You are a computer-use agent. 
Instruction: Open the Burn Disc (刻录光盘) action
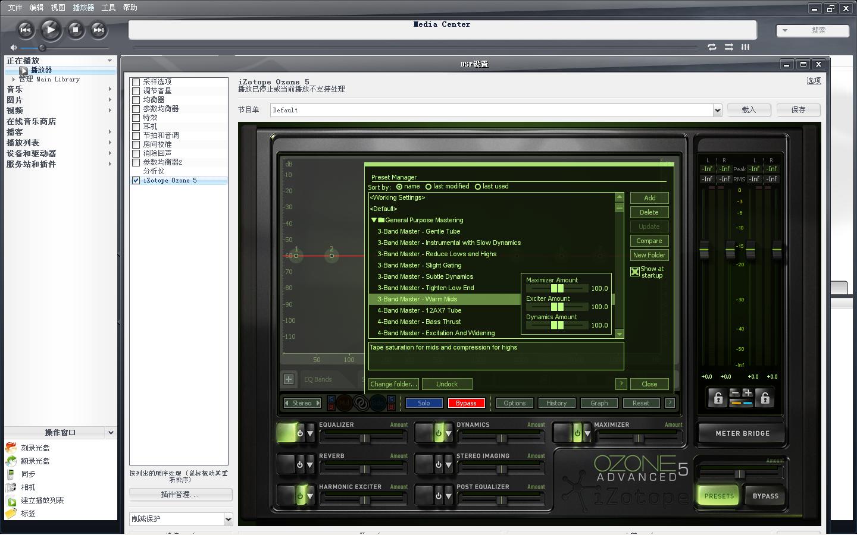pos(36,448)
